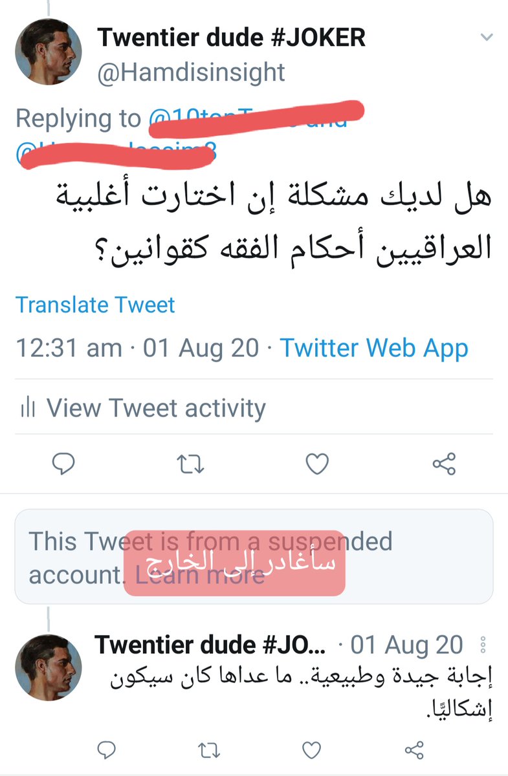
Task: Share the main tweet using the share icon
Action: [444, 464]
